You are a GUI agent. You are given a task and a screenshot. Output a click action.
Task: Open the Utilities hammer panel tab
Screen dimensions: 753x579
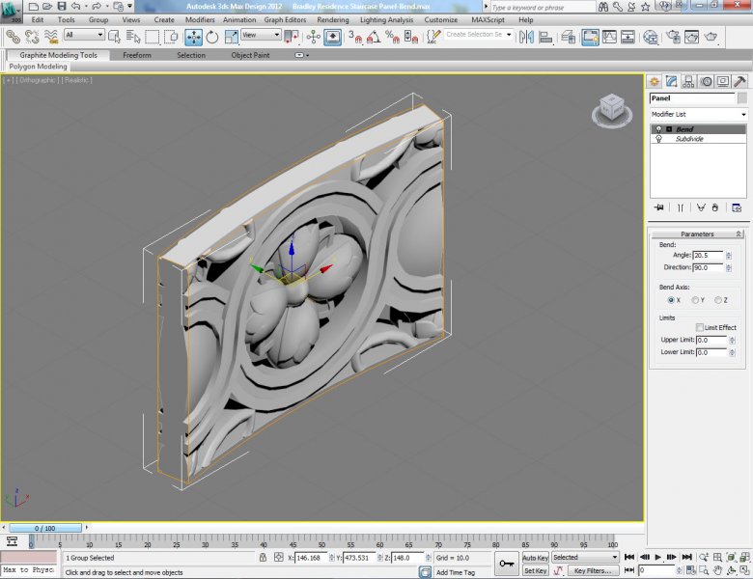pos(740,82)
